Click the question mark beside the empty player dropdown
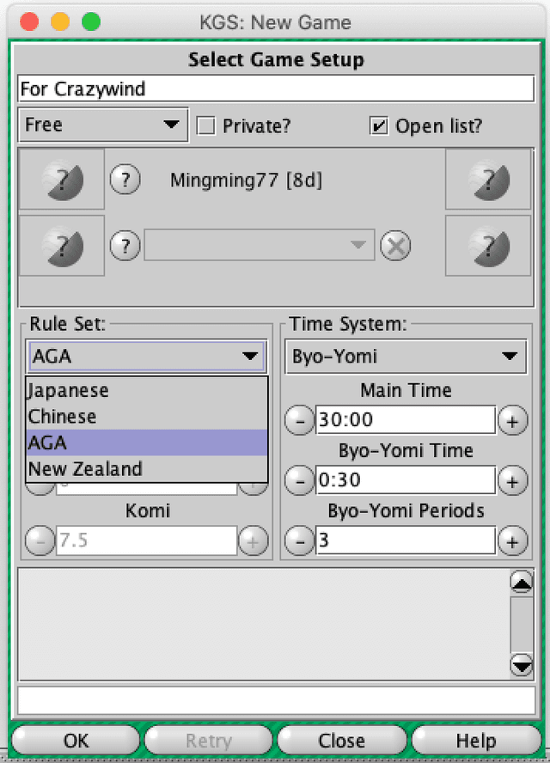This screenshot has height=763, width=550. 125,246
